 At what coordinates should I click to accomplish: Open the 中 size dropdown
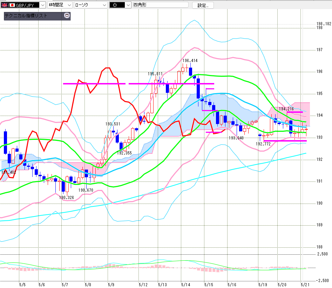(x=120, y=5)
